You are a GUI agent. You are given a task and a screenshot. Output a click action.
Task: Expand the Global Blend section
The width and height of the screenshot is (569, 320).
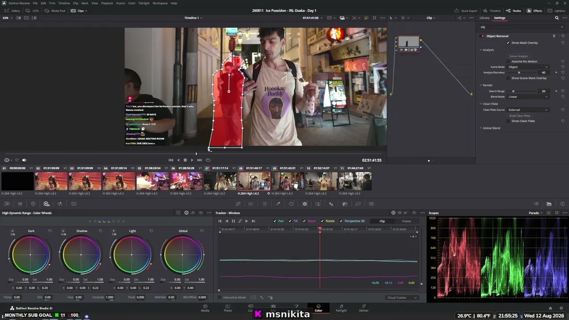coord(481,128)
